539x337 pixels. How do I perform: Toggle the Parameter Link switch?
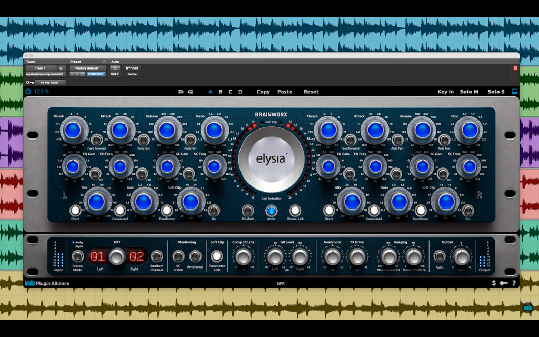216,256
